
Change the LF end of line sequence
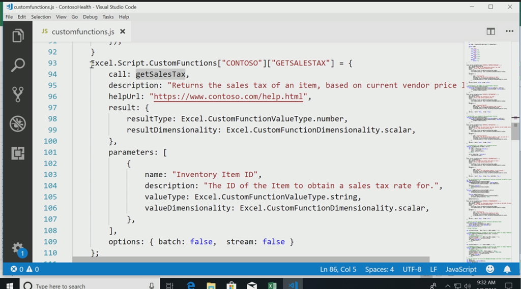tap(433, 269)
